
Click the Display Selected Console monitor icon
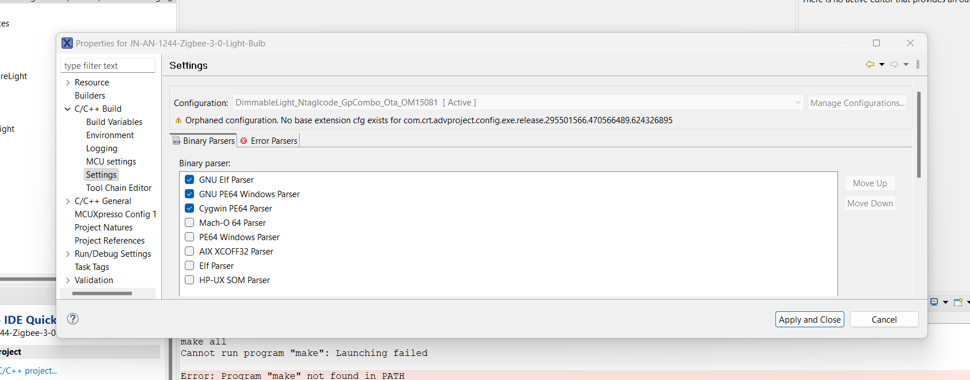[x=934, y=302]
